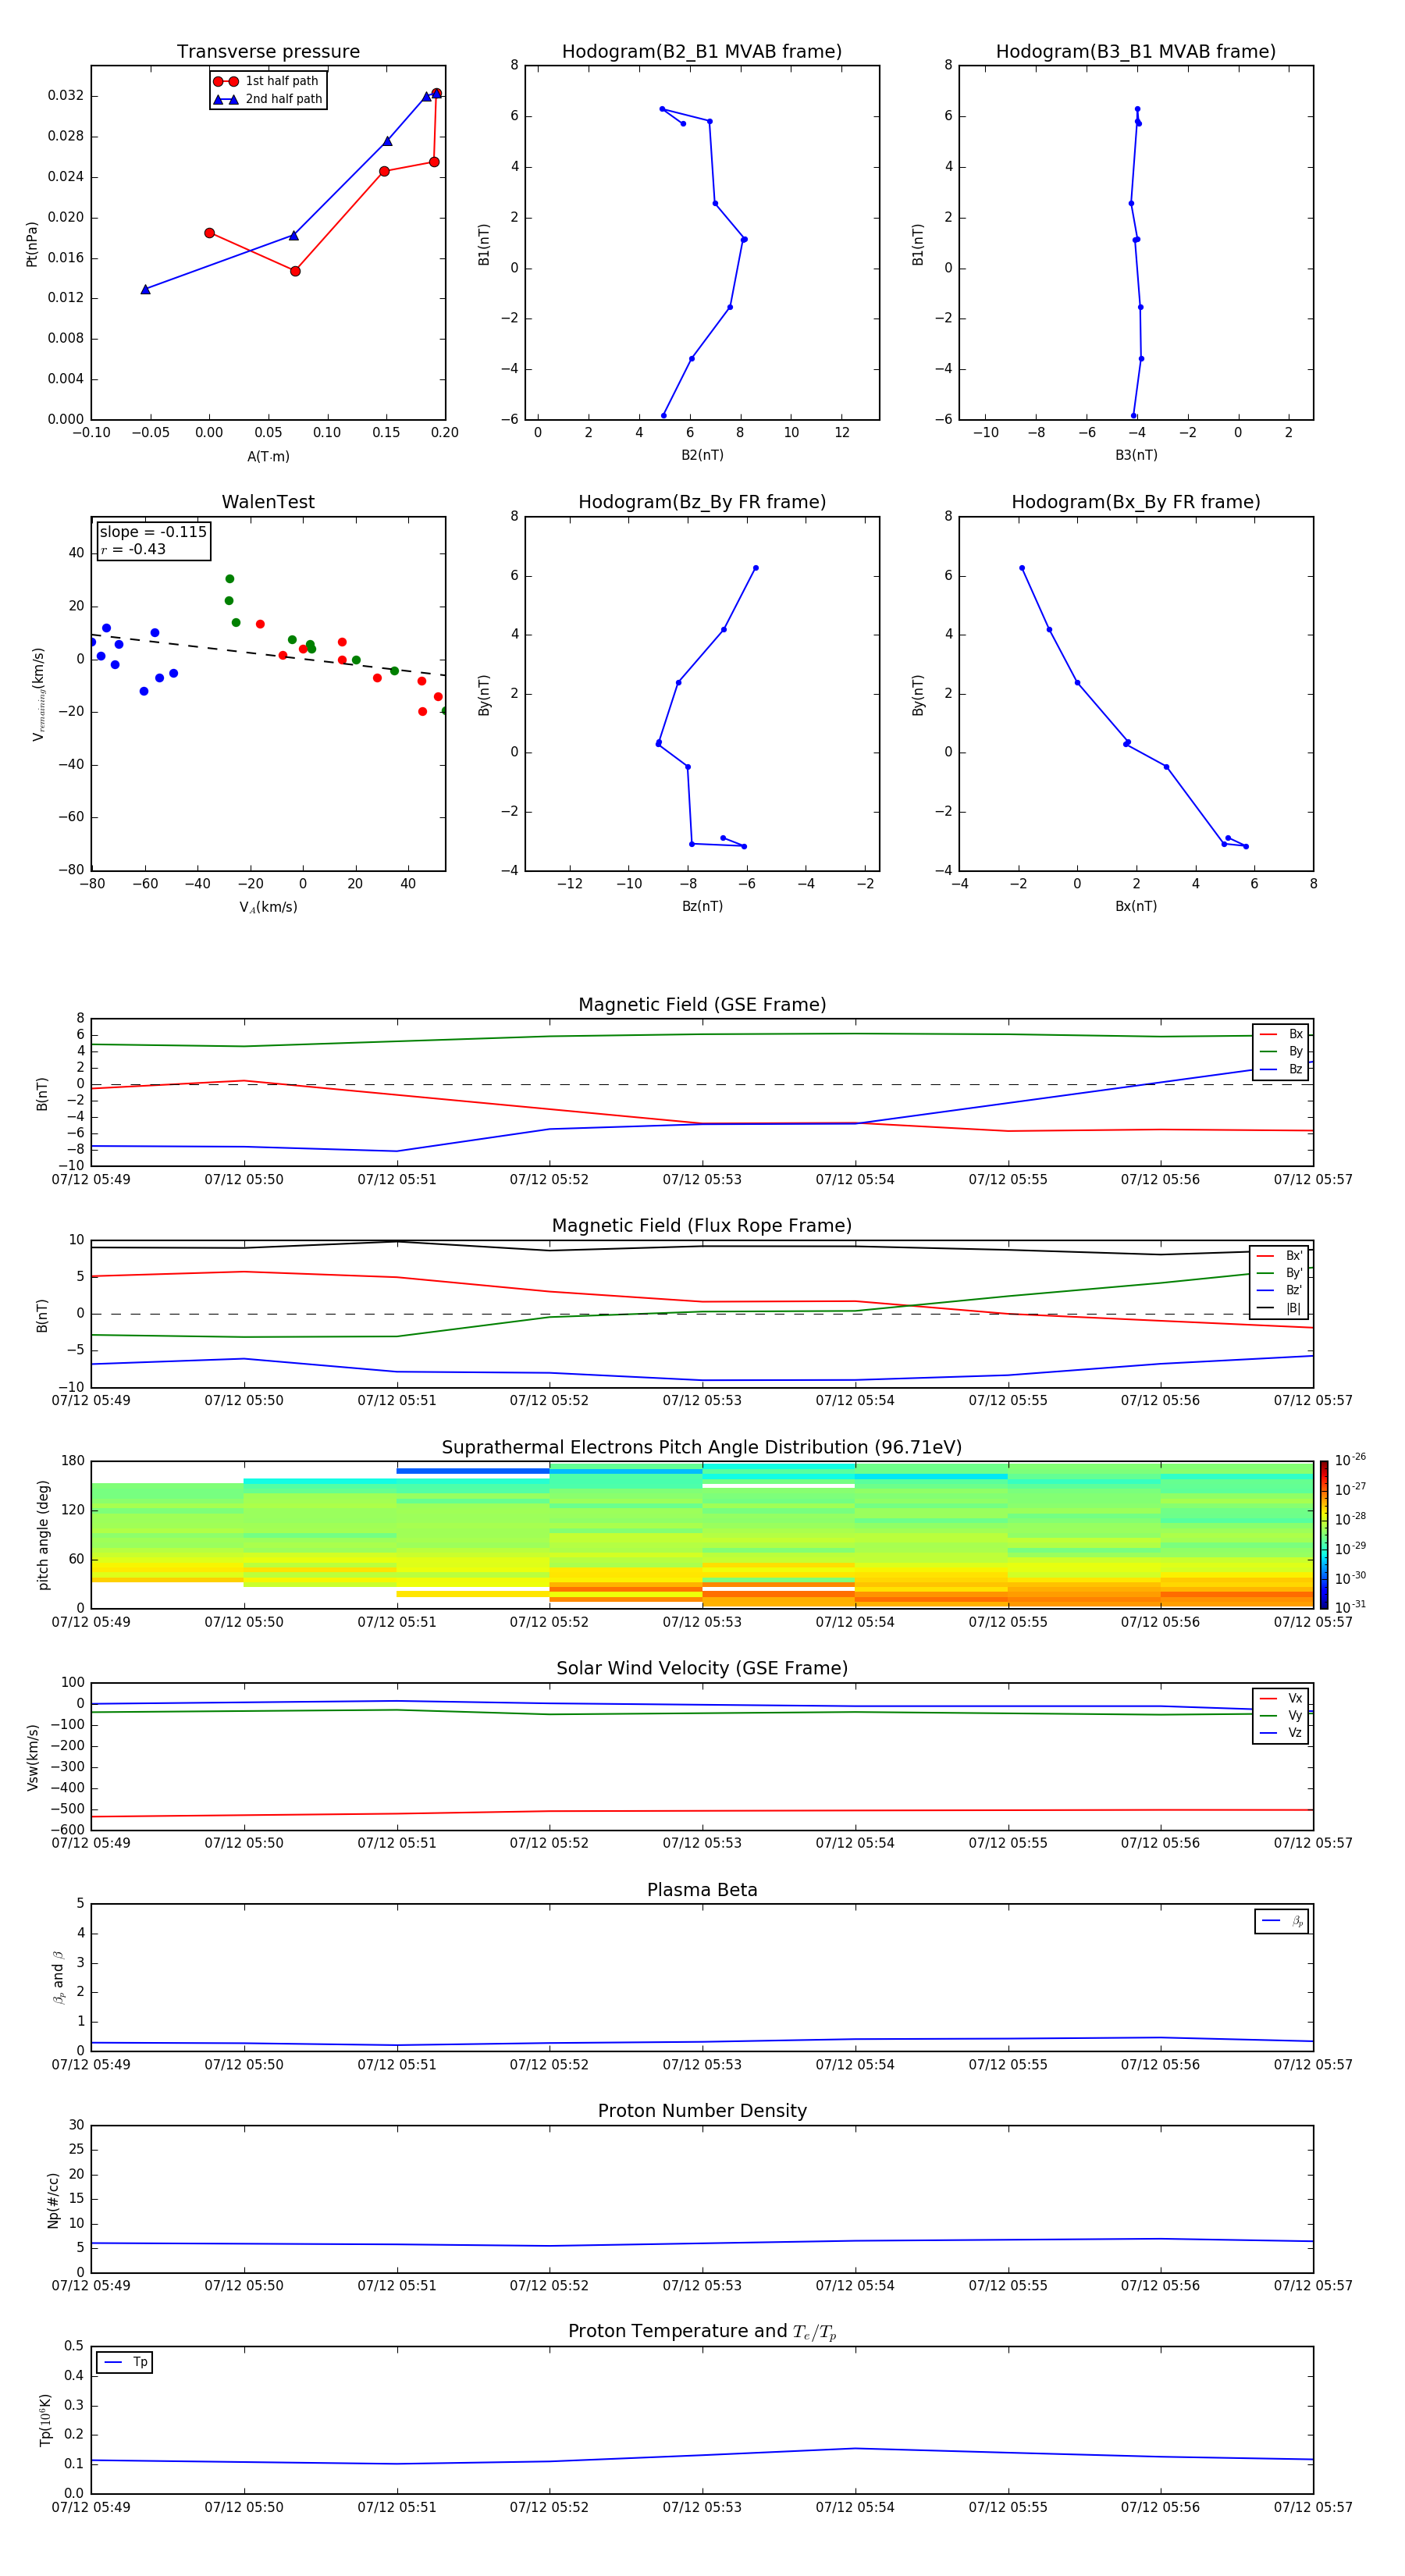This screenshot has height=2576, width=1405.
Task: Click the Bx entry in GSE legend
Action: click(x=1281, y=1034)
